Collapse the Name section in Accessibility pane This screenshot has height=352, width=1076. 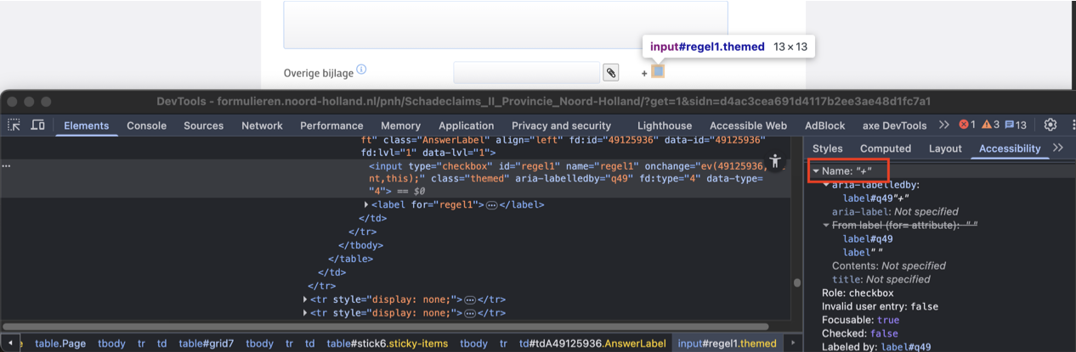tap(816, 171)
